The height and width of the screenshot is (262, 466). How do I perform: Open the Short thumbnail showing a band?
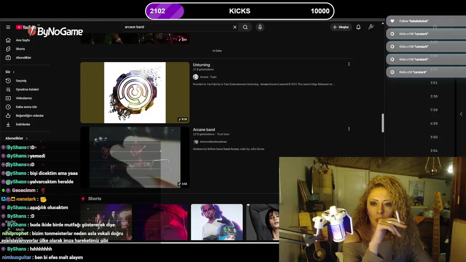tap(106, 222)
